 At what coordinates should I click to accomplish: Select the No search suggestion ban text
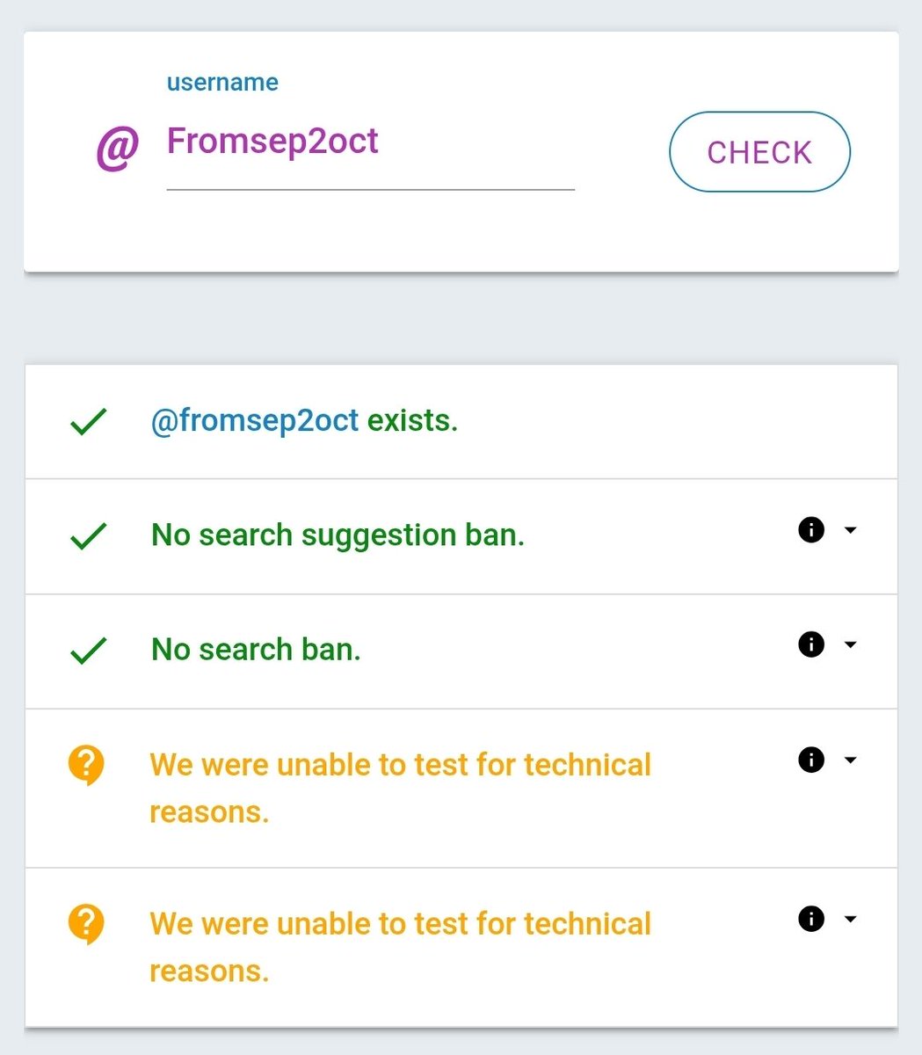[x=338, y=535]
